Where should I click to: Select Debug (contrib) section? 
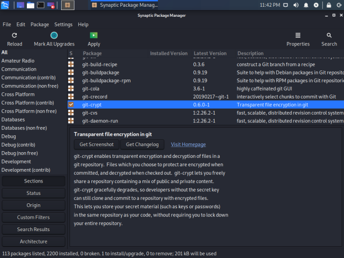tap(18, 145)
